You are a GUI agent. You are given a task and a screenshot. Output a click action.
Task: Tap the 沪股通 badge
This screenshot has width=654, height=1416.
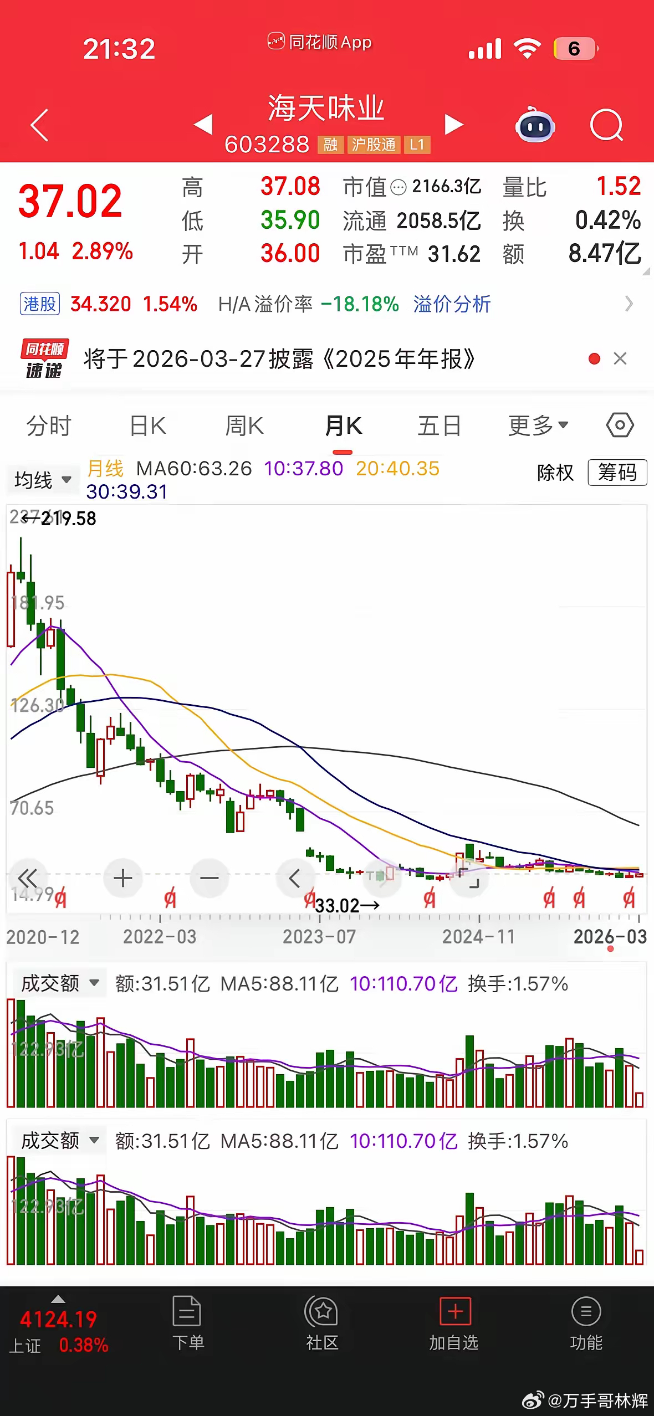click(374, 145)
